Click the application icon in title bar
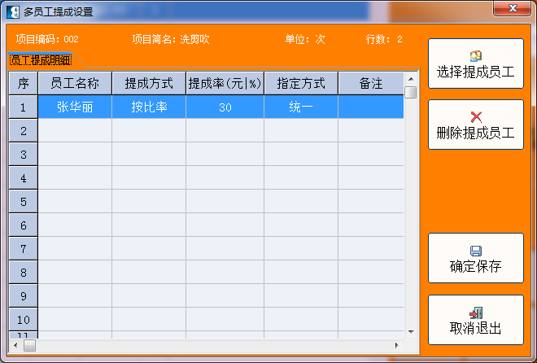This screenshot has height=363, width=537. click(12, 11)
